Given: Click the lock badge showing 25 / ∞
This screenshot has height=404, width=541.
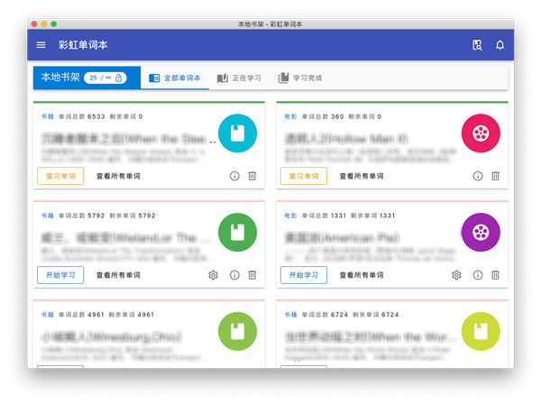Looking at the screenshot, I should 106,78.
